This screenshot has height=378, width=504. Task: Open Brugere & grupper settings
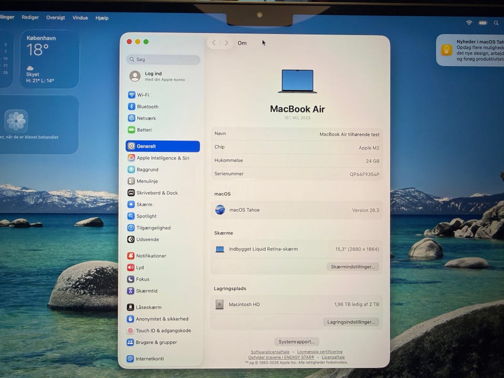tap(152, 342)
